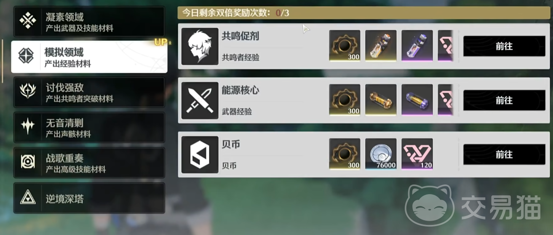Open the 讨伐强敌 emblem icon
The width and height of the screenshot is (553, 235).
click(x=28, y=91)
